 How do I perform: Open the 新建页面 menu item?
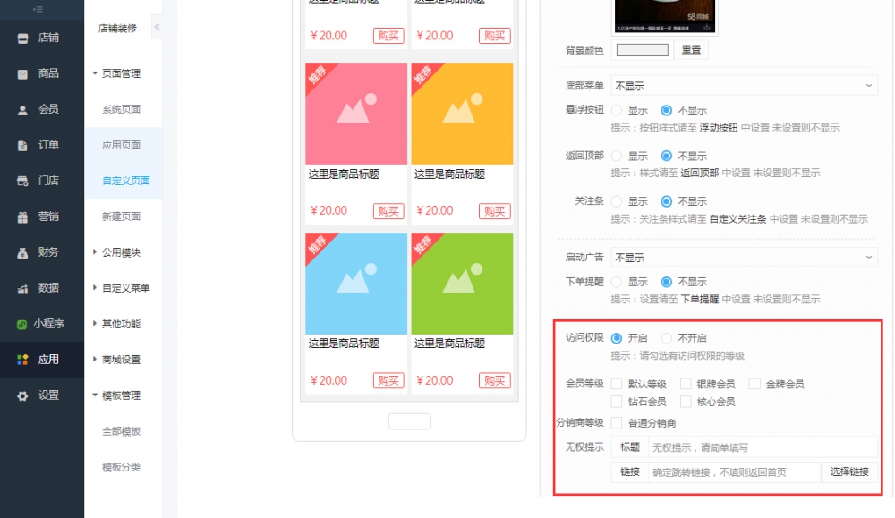119,216
